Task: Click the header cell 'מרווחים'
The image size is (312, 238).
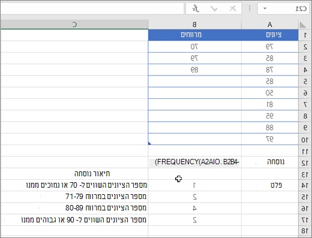Action: 194,35
